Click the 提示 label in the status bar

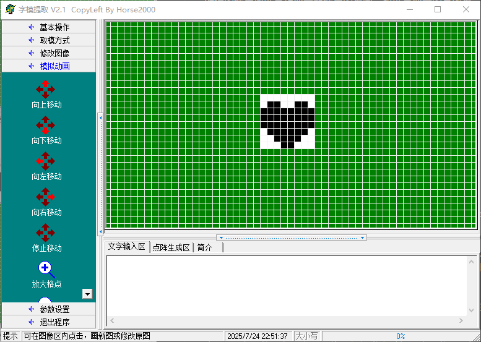[x=11, y=336]
